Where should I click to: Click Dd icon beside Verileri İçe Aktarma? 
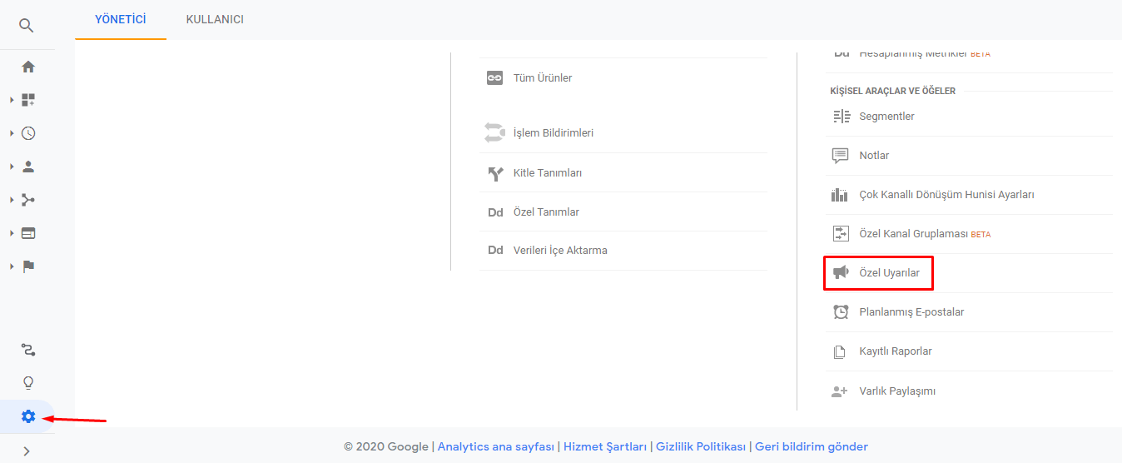pyautogui.click(x=495, y=251)
